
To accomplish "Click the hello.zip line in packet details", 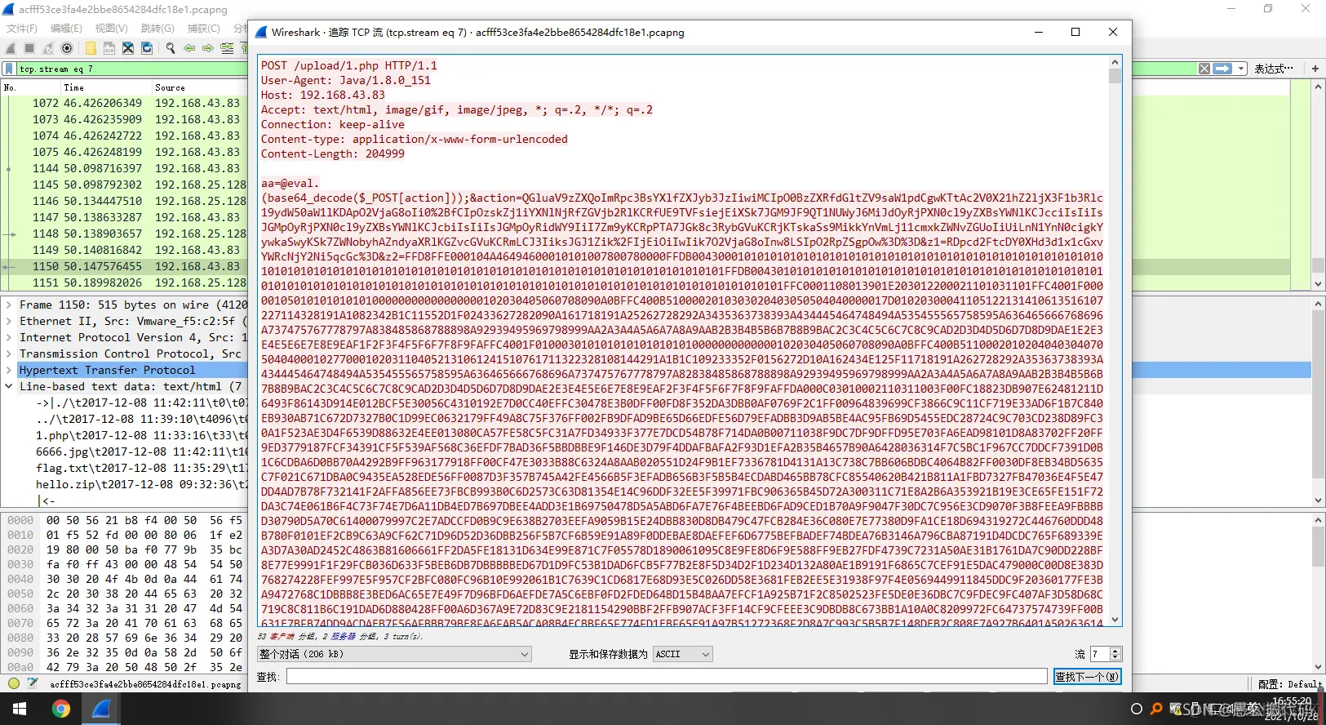I will pyautogui.click(x=141, y=484).
